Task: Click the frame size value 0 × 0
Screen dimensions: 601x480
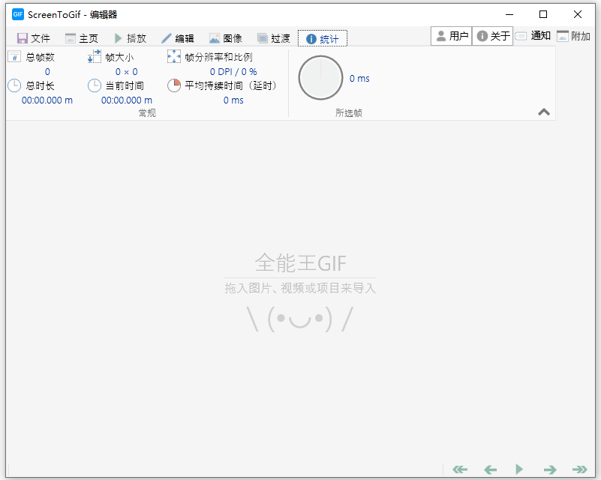Action: pyautogui.click(x=127, y=72)
